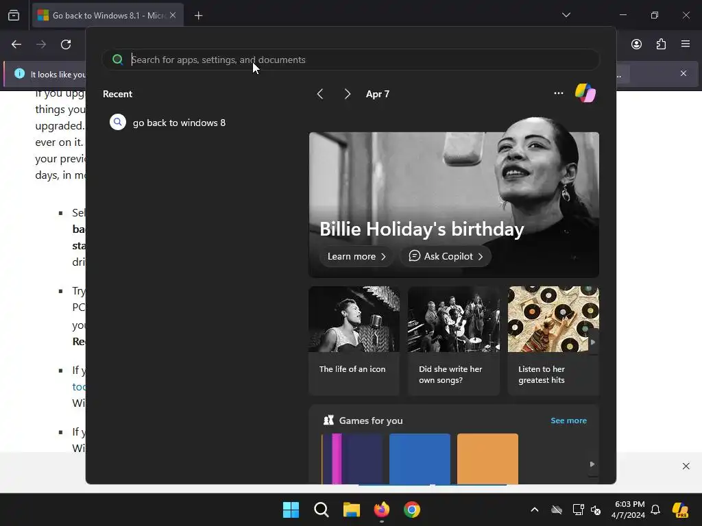This screenshot has width=702, height=526.
Task: Open the three-dots options menu in search panel
Action: coord(558,93)
